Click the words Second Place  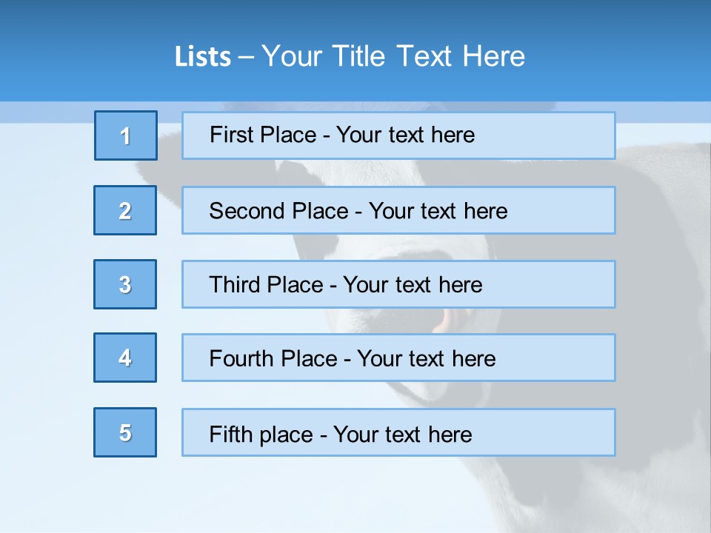coord(279,211)
